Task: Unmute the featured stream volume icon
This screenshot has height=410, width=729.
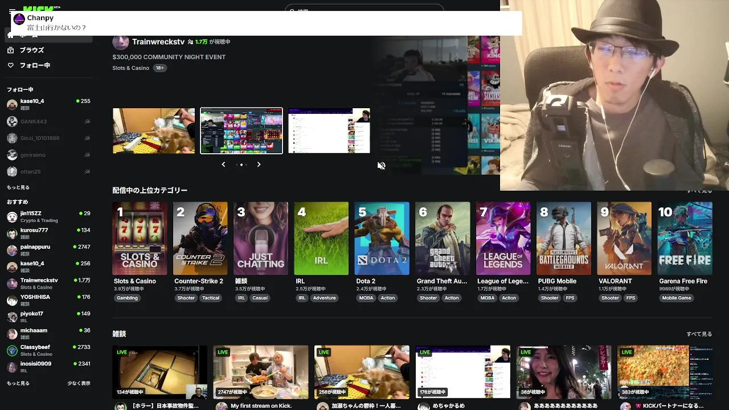Action: 382,166
